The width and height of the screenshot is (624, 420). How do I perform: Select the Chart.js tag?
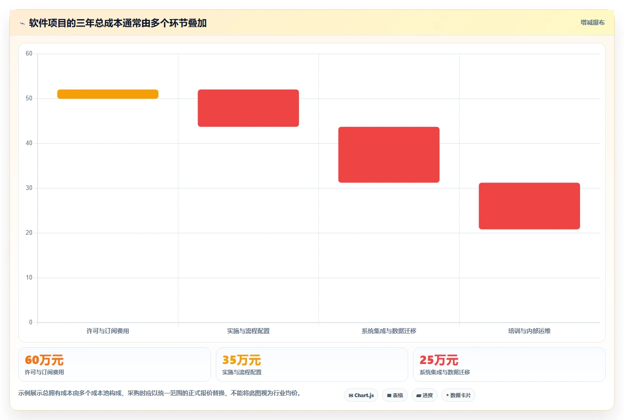pyautogui.click(x=361, y=395)
